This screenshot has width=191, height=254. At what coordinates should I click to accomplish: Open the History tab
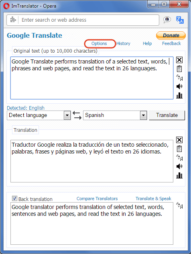pos(123,43)
